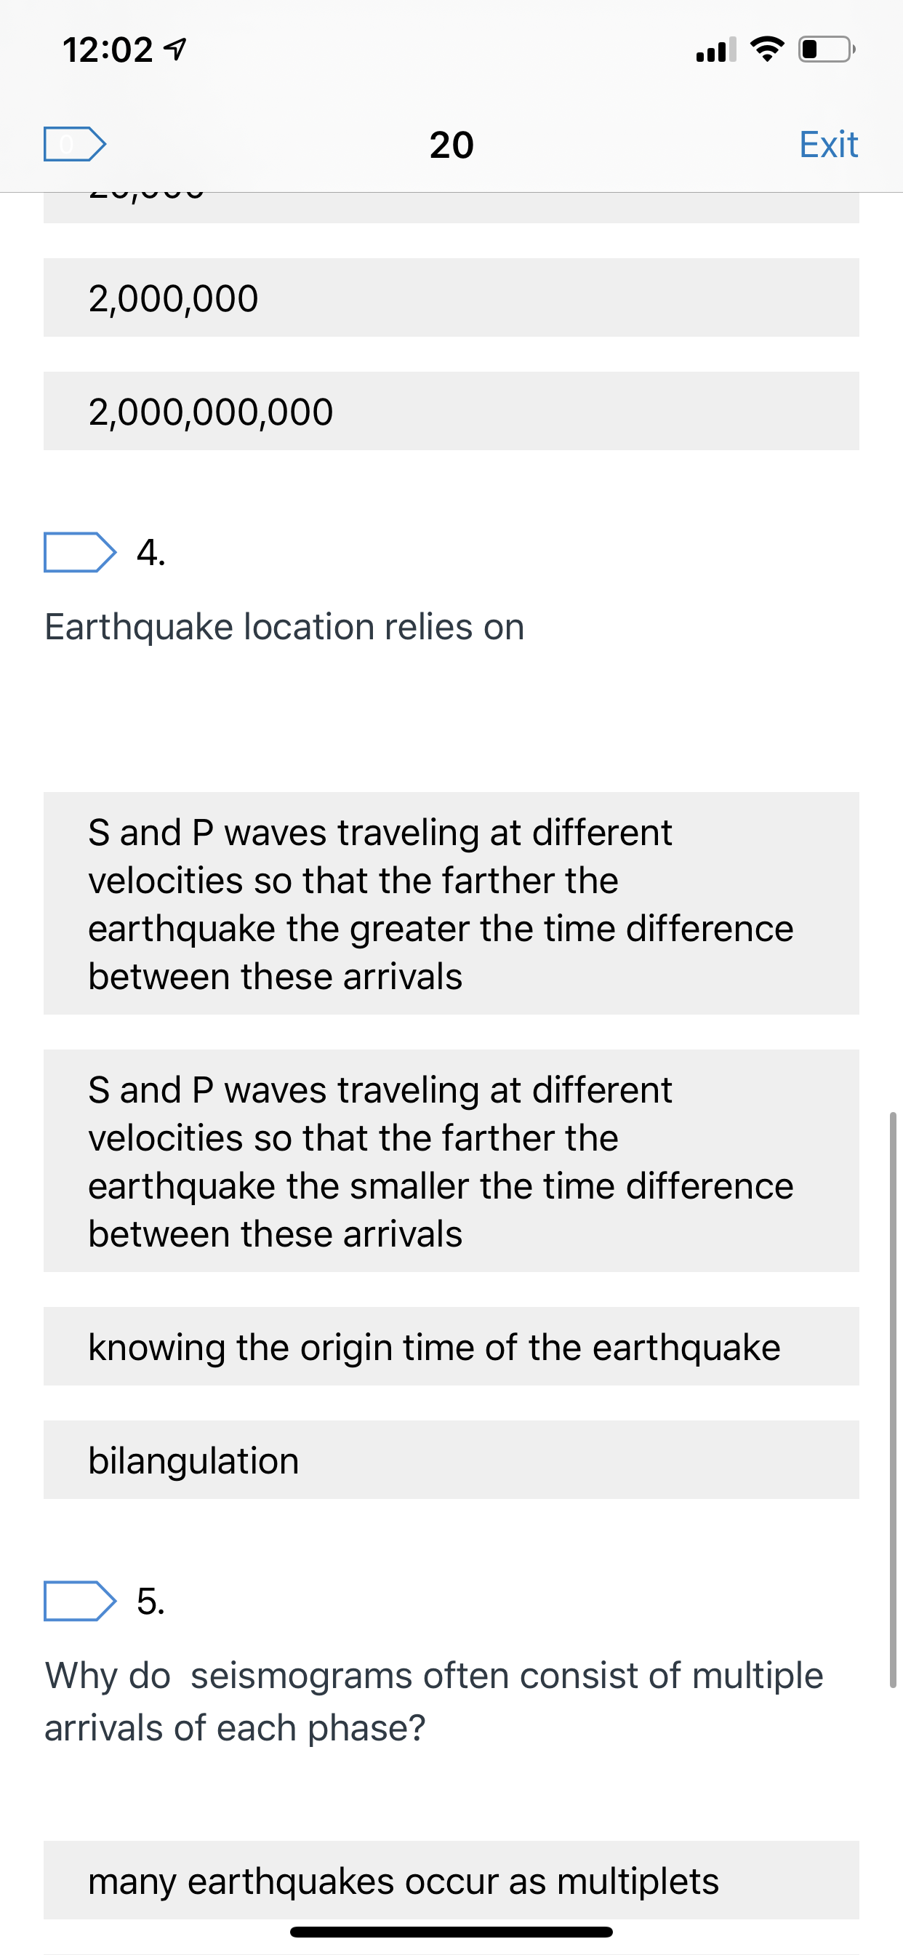The height and width of the screenshot is (1955, 903).
Task: Choose the 'smaller the time difference' answer
Action: click(x=451, y=1160)
